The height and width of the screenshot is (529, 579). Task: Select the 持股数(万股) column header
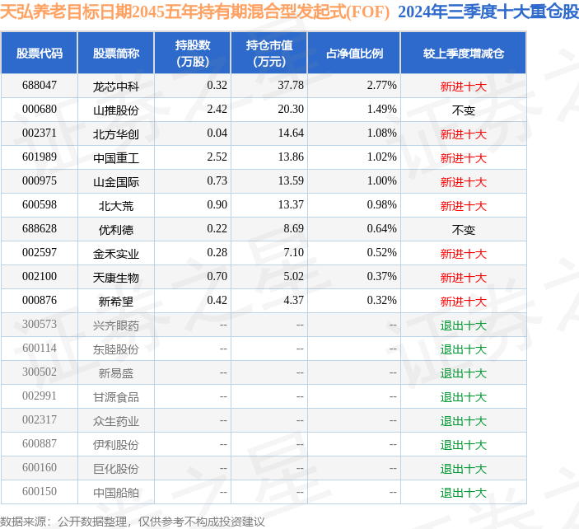click(x=193, y=54)
